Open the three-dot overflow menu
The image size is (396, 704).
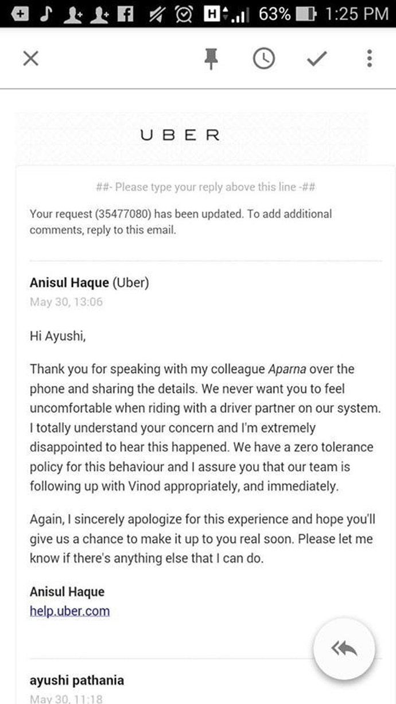369,58
